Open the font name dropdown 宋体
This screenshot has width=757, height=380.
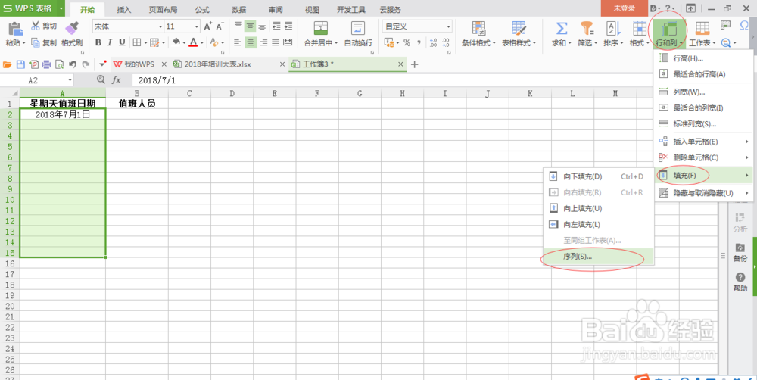click(x=129, y=26)
